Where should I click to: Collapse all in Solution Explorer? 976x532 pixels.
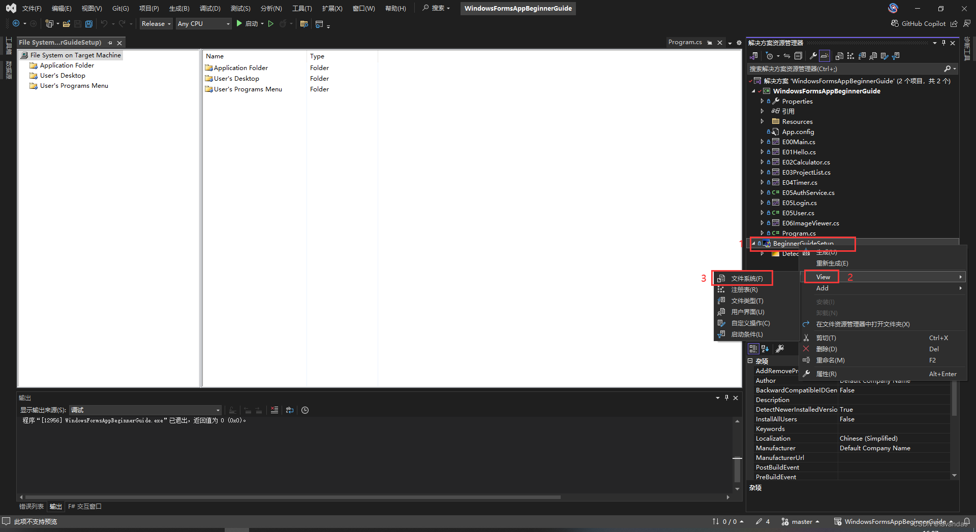[798, 56]
